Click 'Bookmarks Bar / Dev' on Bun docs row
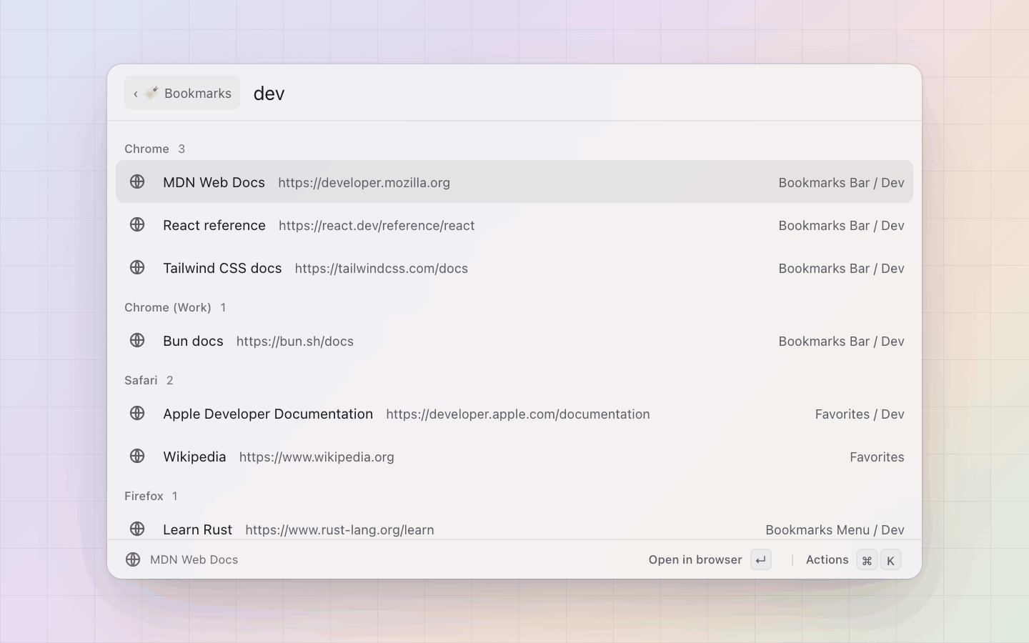 tap(841, 341)
